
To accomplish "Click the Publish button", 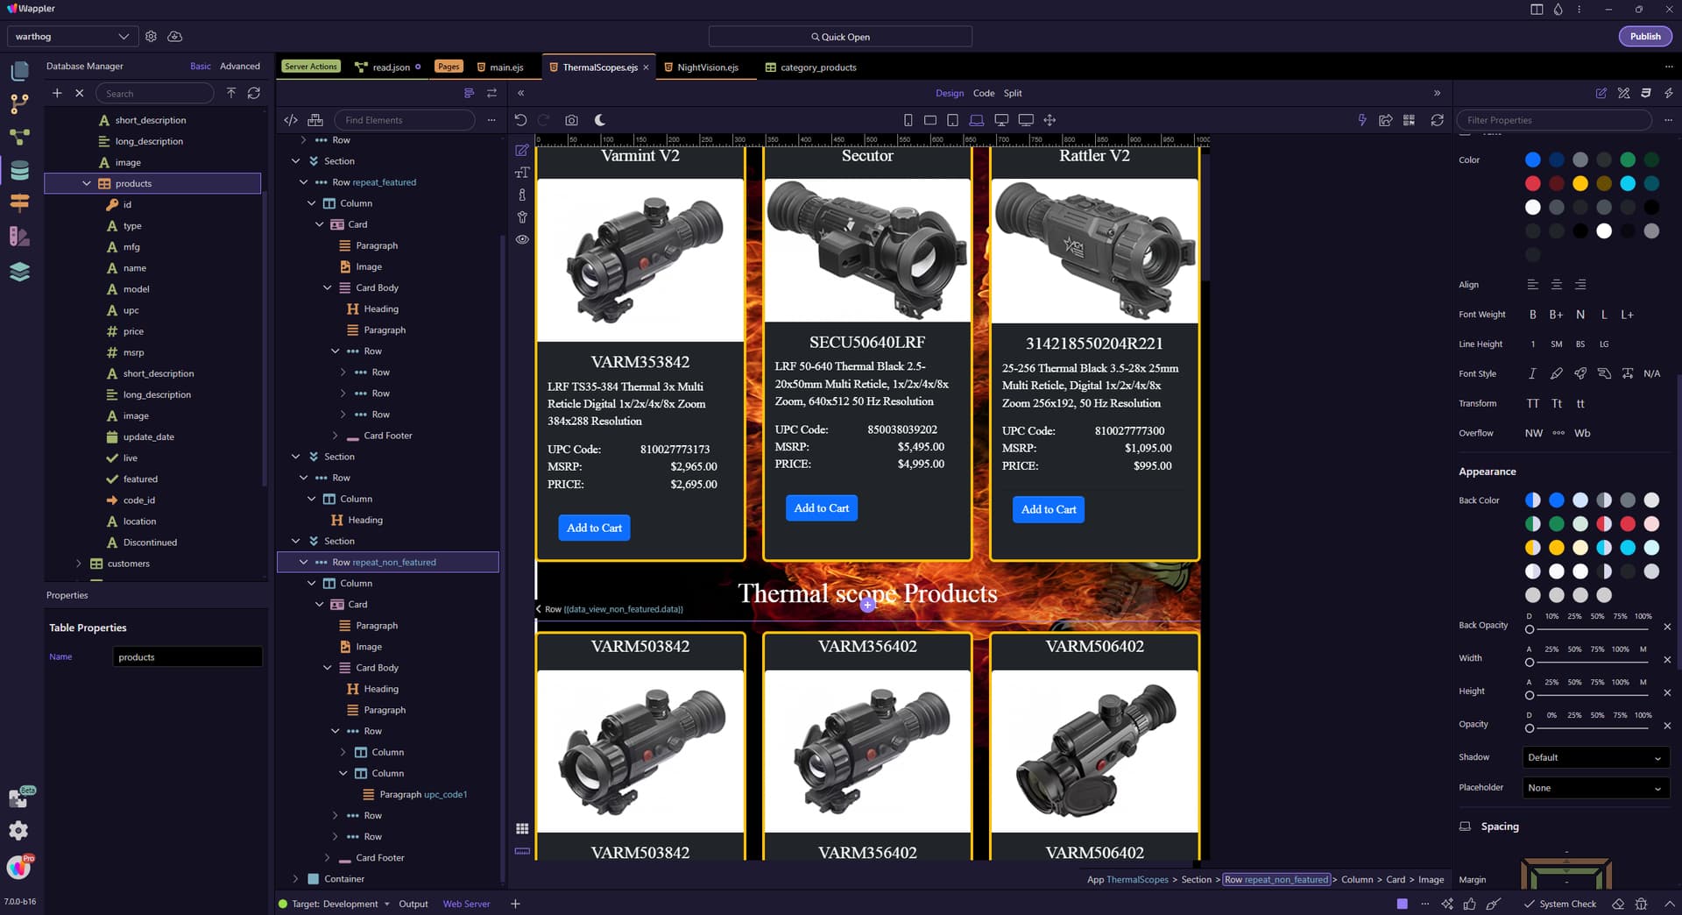I will click(x=1645, y=36).
